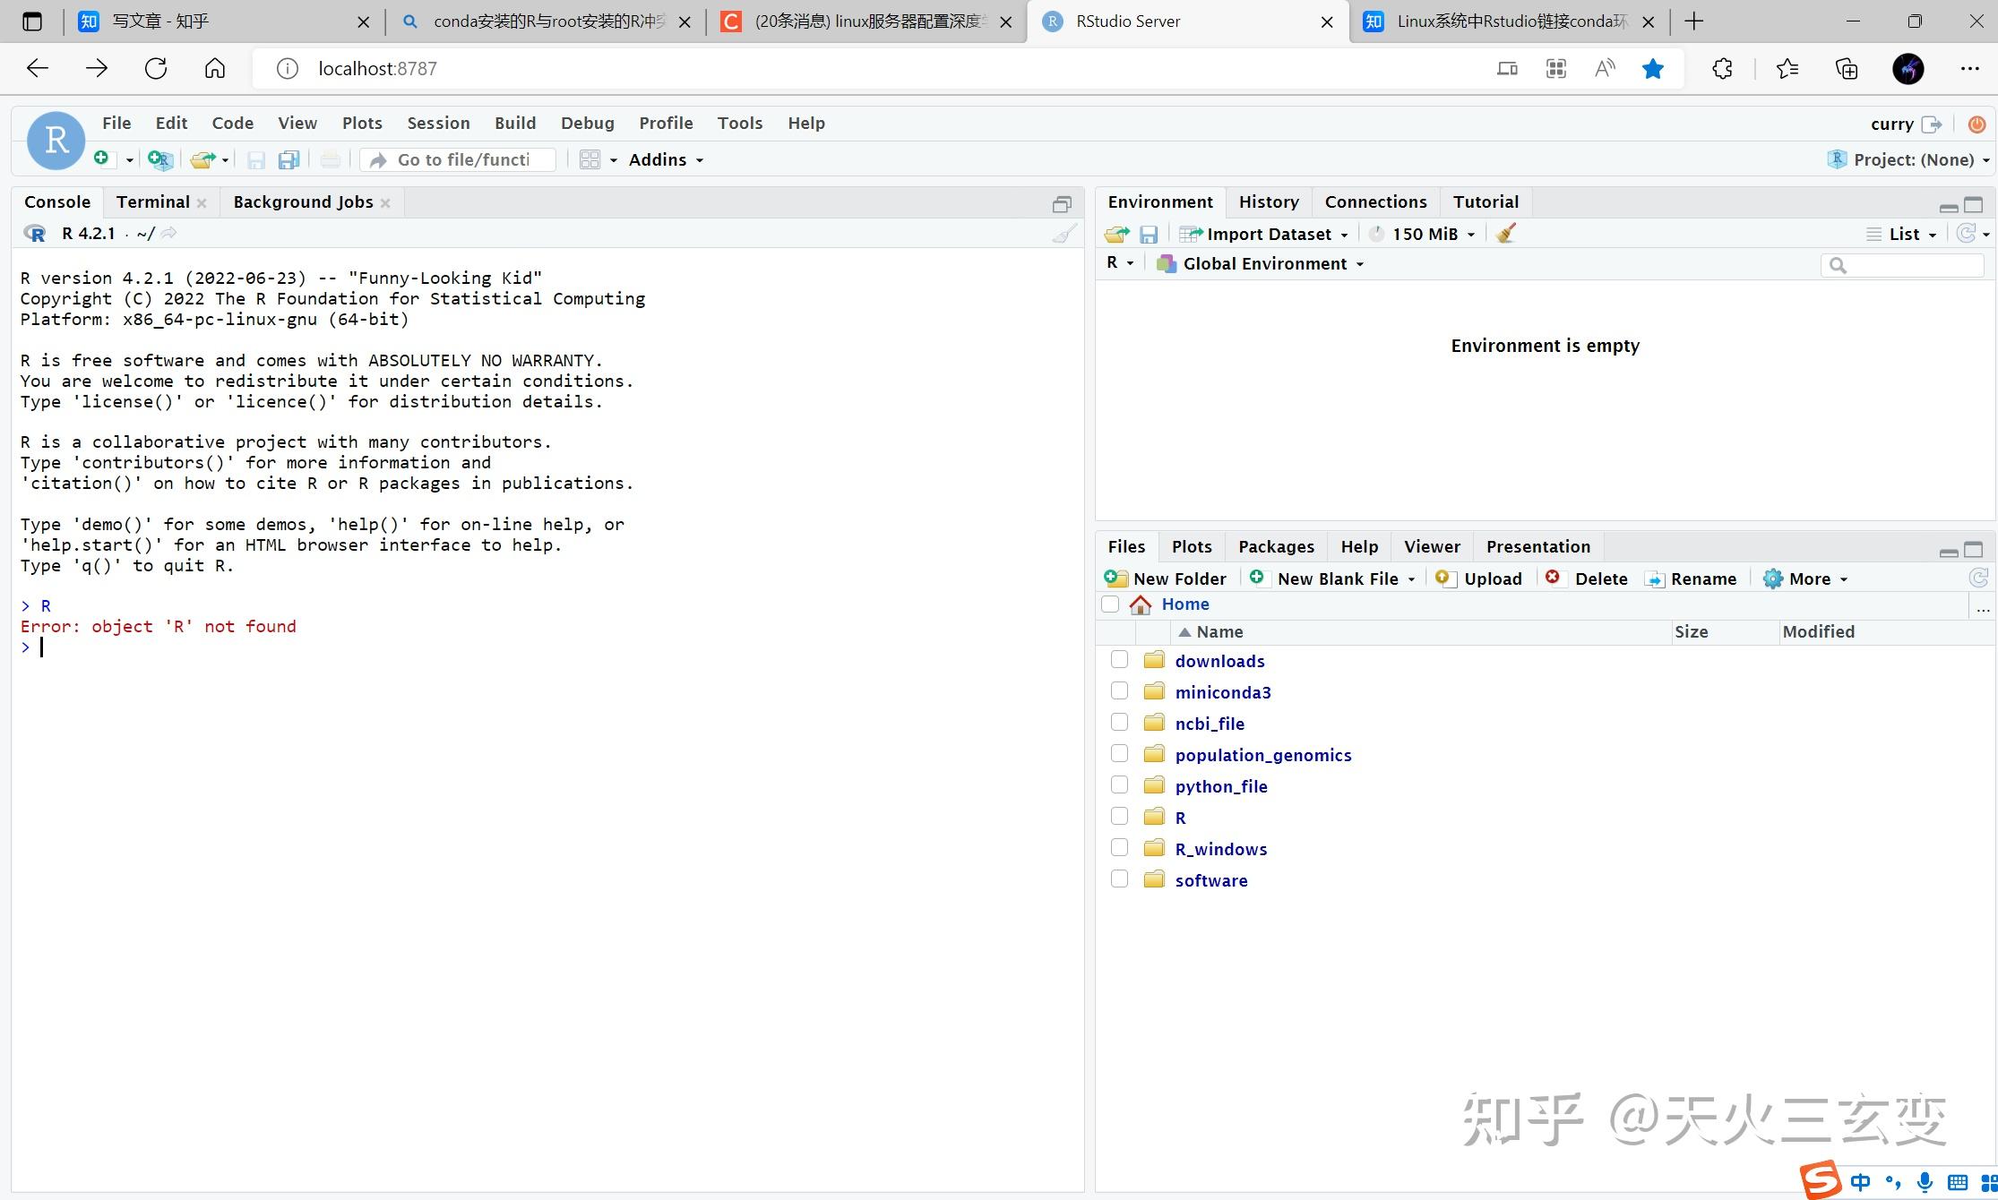Screen dimensions: 1998x1200
Task: Refresh the environment pane
Action: pos(1967,234)
